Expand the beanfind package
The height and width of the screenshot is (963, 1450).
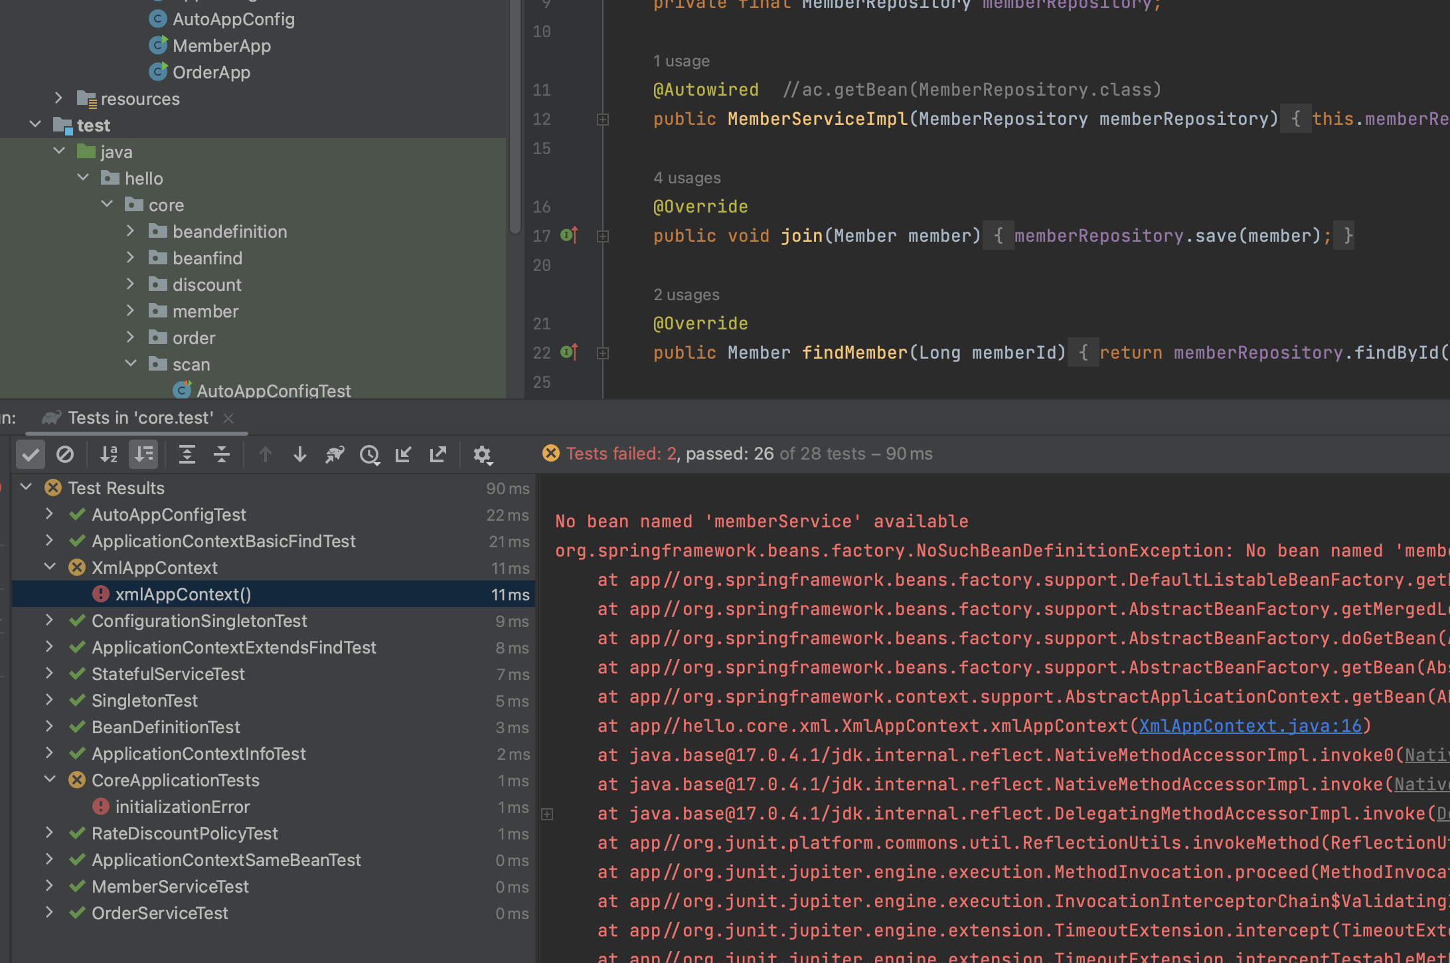(x=130, y=257)
